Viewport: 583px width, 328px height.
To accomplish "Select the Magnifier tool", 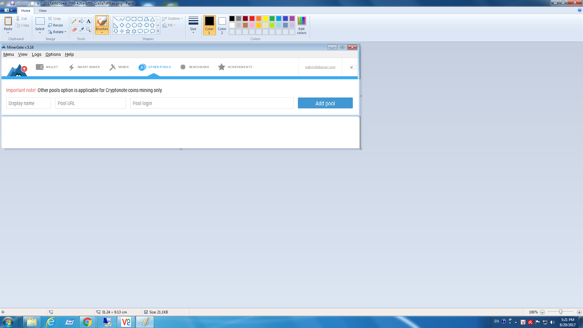I will [x=88, y=29].
